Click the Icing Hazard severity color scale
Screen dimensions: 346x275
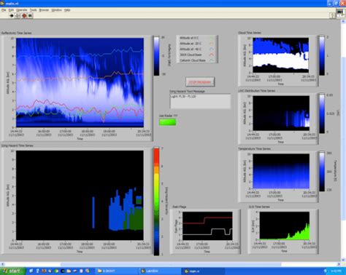tap(156, 202)
